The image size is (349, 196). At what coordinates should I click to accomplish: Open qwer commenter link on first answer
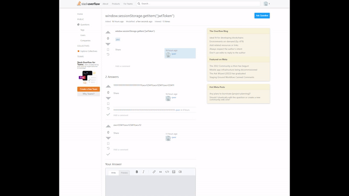coord(178,110)
